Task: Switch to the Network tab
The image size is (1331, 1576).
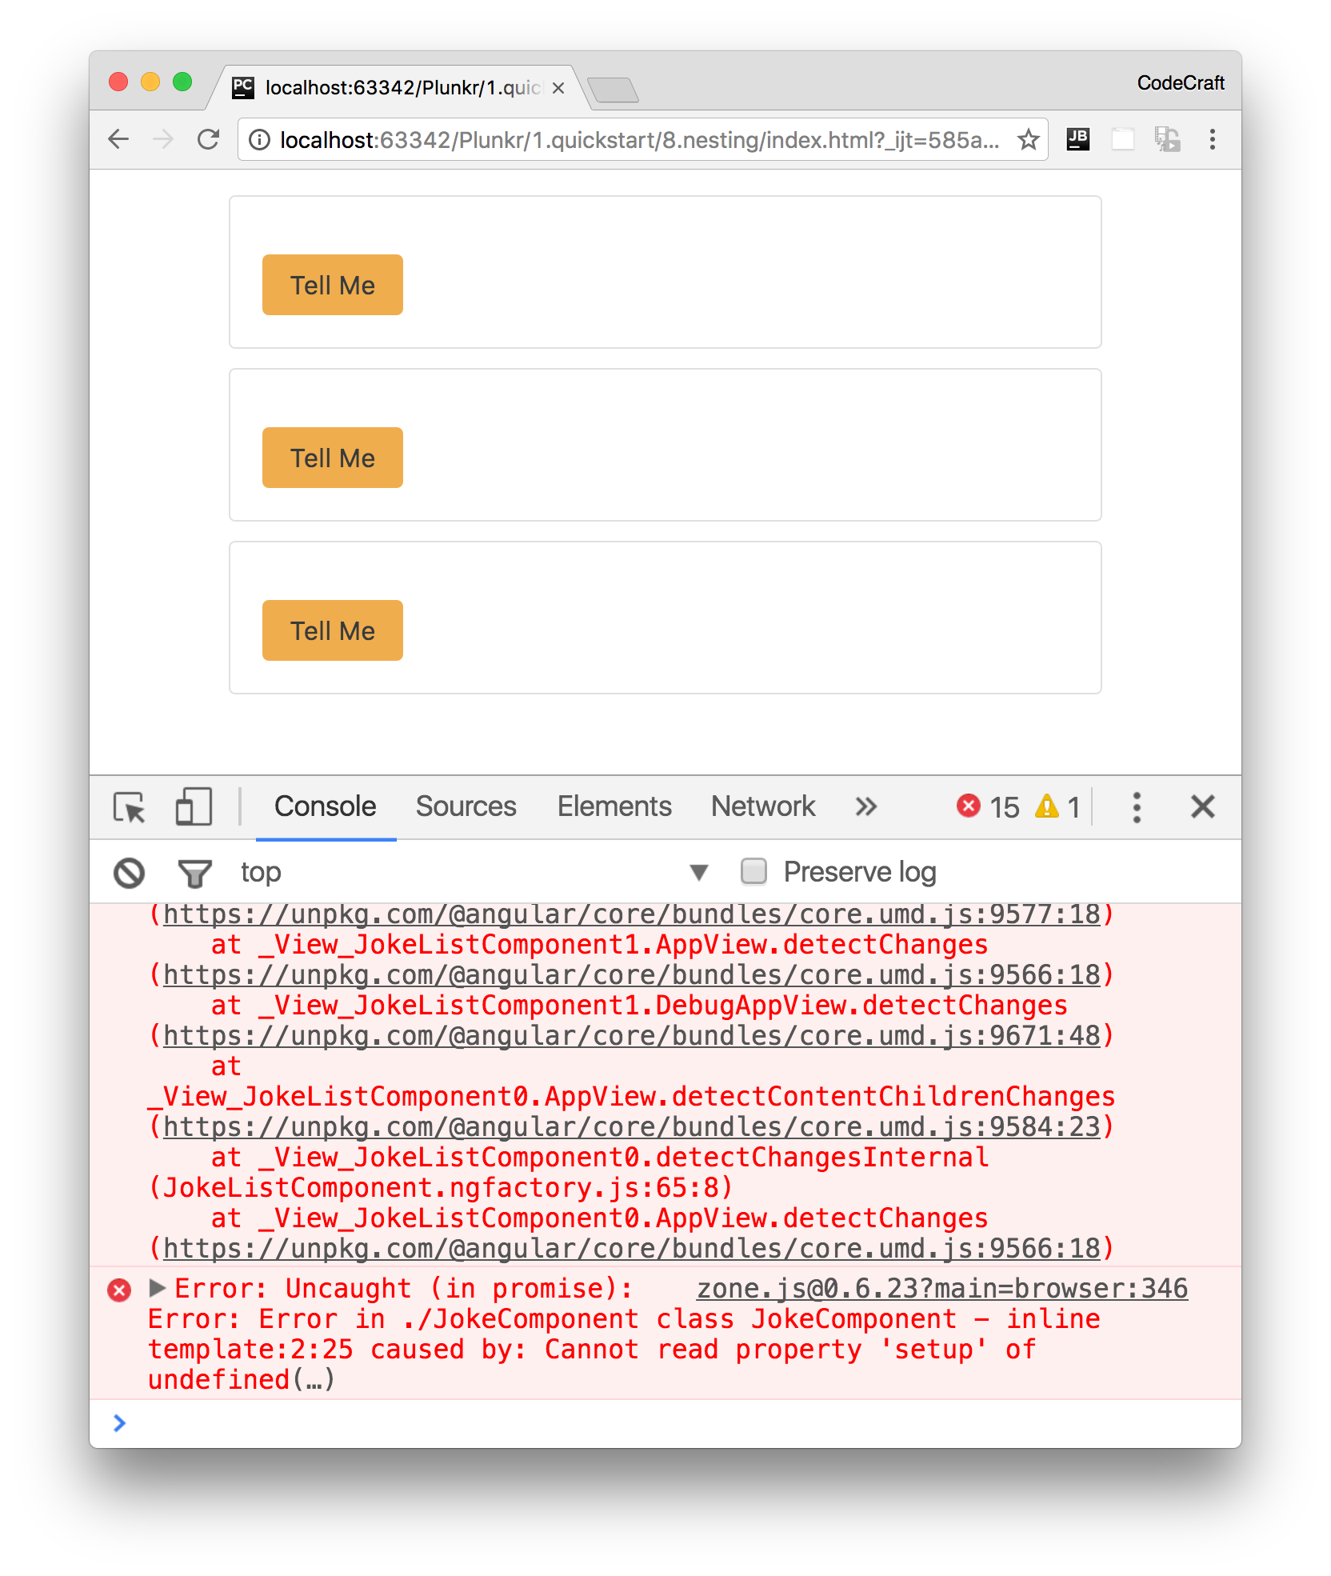Action: coord(763,806)
